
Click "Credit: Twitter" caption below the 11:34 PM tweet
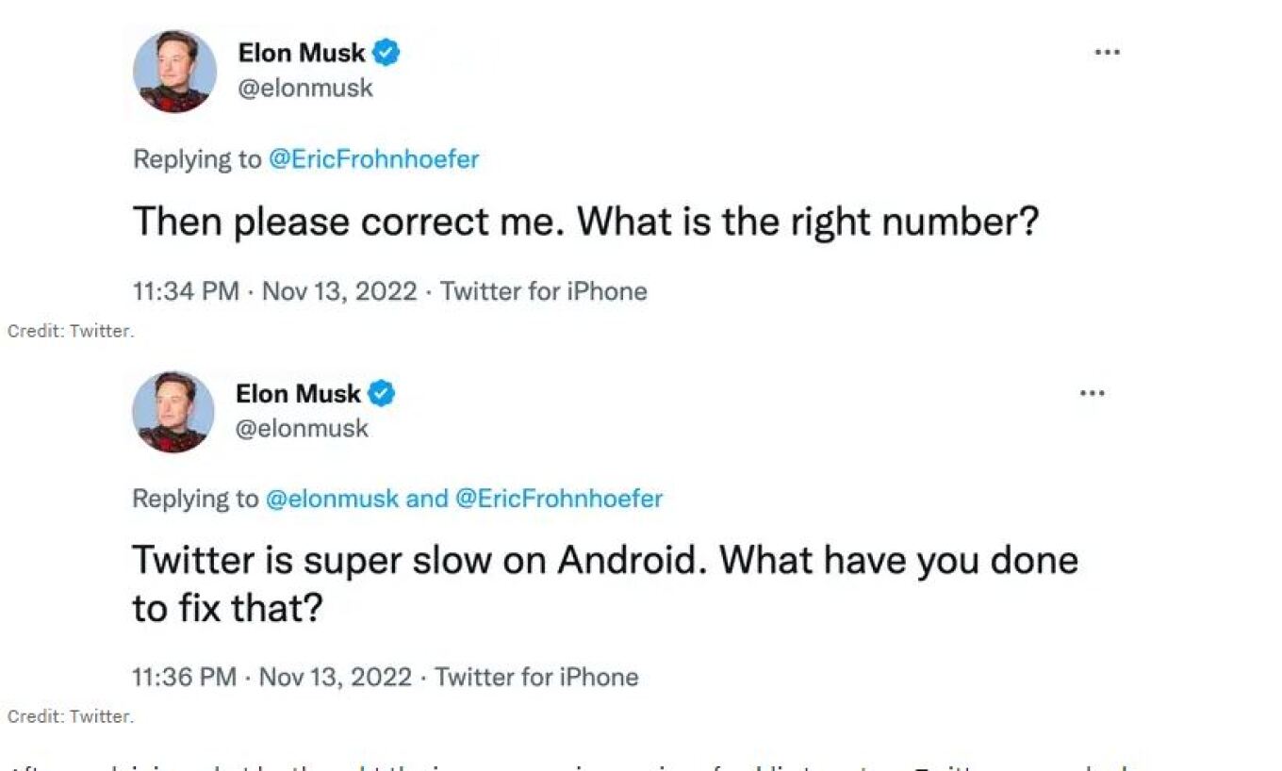point(71,332)
